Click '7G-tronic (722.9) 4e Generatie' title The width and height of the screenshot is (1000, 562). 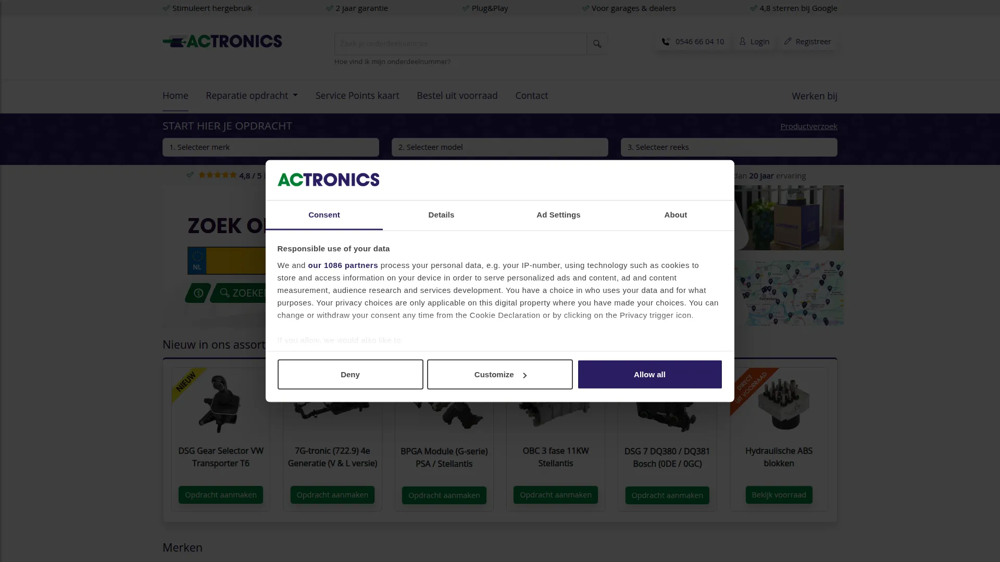[332, 457]
